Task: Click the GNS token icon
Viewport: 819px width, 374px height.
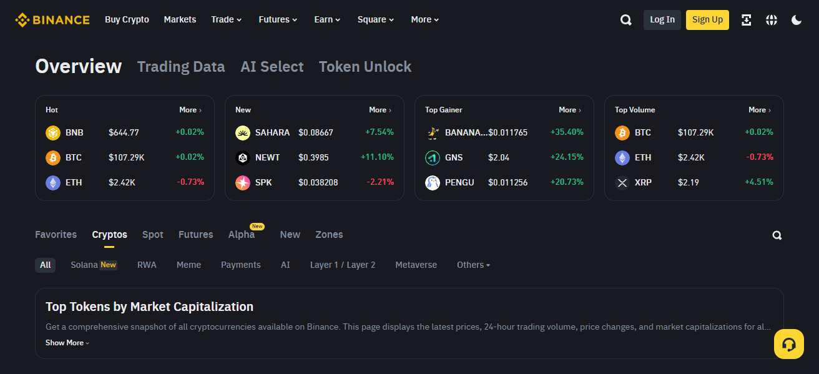Action: coord(433,157)
